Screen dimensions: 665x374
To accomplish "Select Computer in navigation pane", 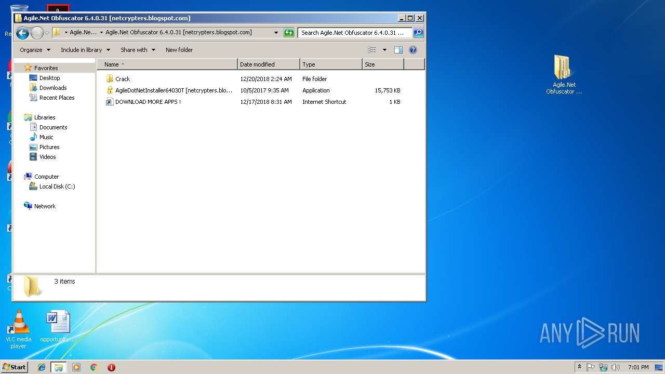I will pos(46,177).
